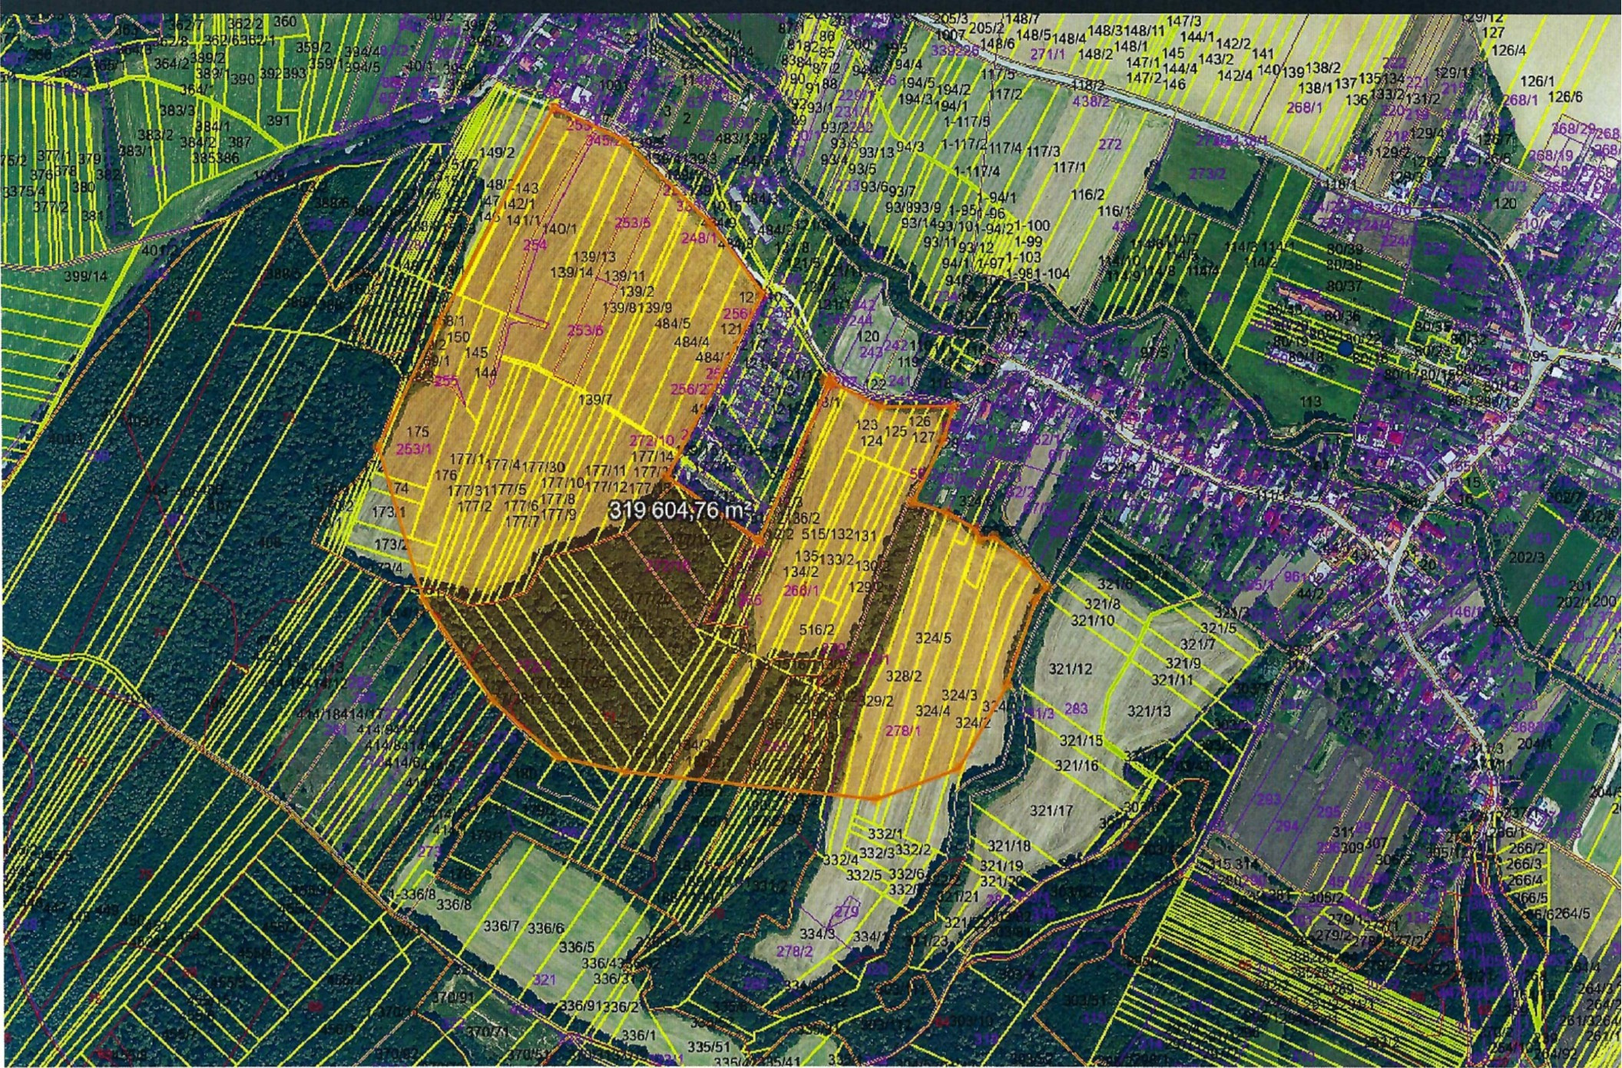Click the purple parcel number 272
The width and height of the screenshot is (1622, 1068).
pyautogui.click(x=1110, y=144)
